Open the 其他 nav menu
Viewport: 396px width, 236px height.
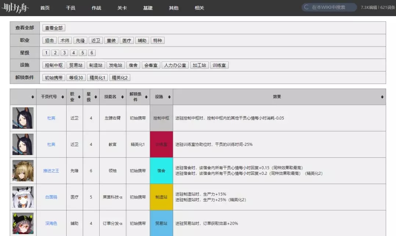pos(174,8)
